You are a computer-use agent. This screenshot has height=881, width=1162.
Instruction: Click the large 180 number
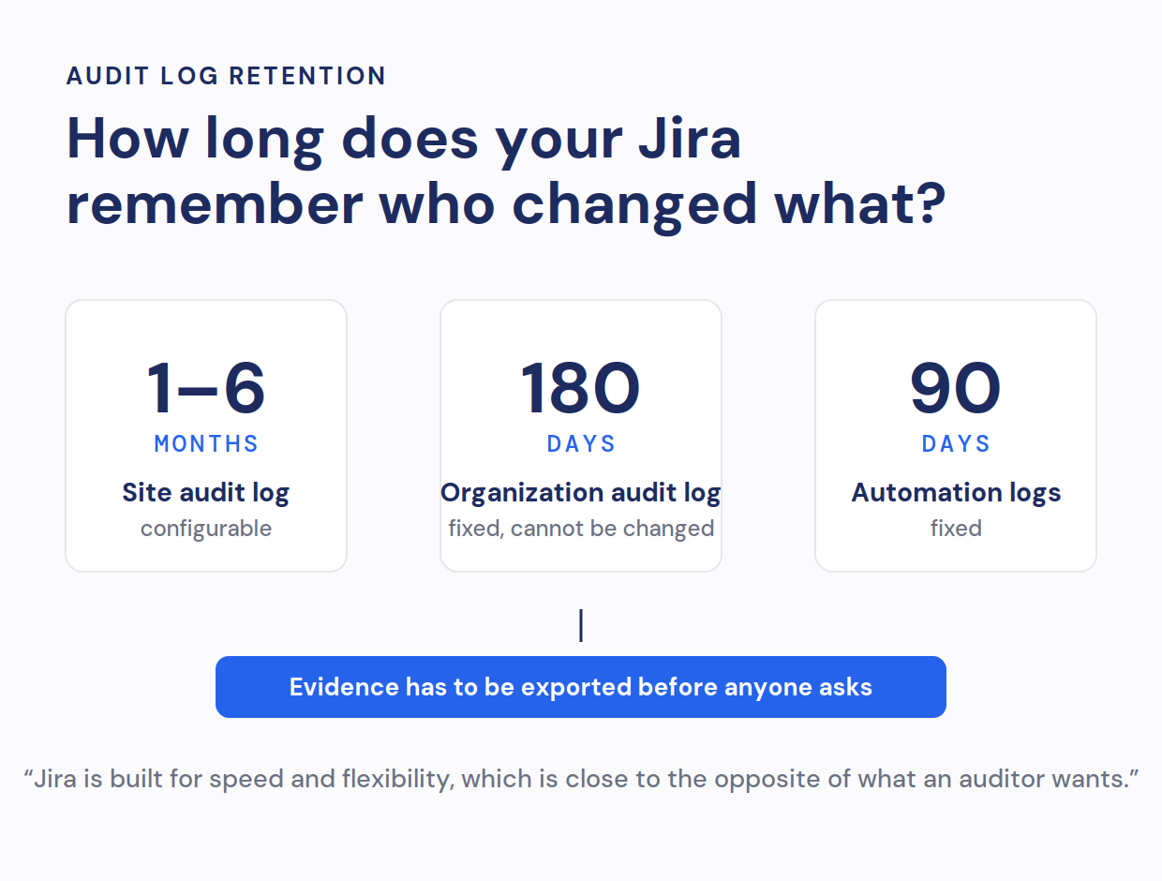(x=581, y=388)
